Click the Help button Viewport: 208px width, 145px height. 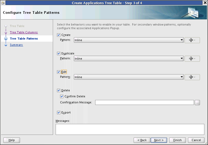(12, 140)
